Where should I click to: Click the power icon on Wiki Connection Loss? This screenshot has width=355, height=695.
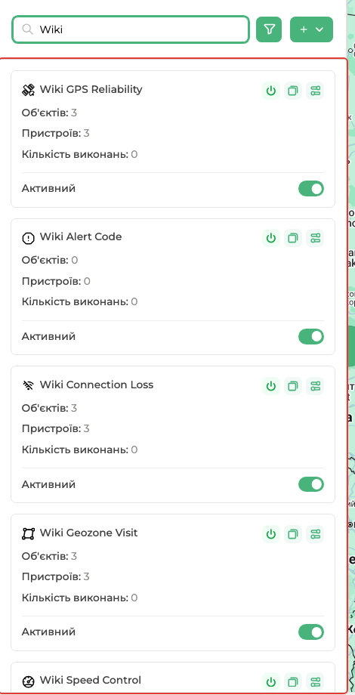(271, 386)
